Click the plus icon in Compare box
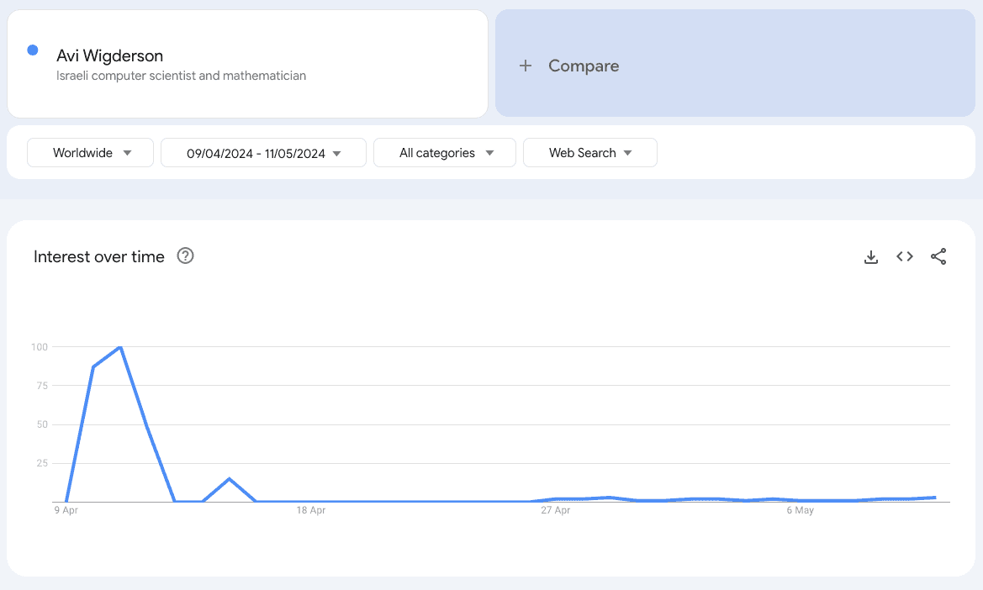This screenshot has width=983, height=590. (x=526, y=66)
